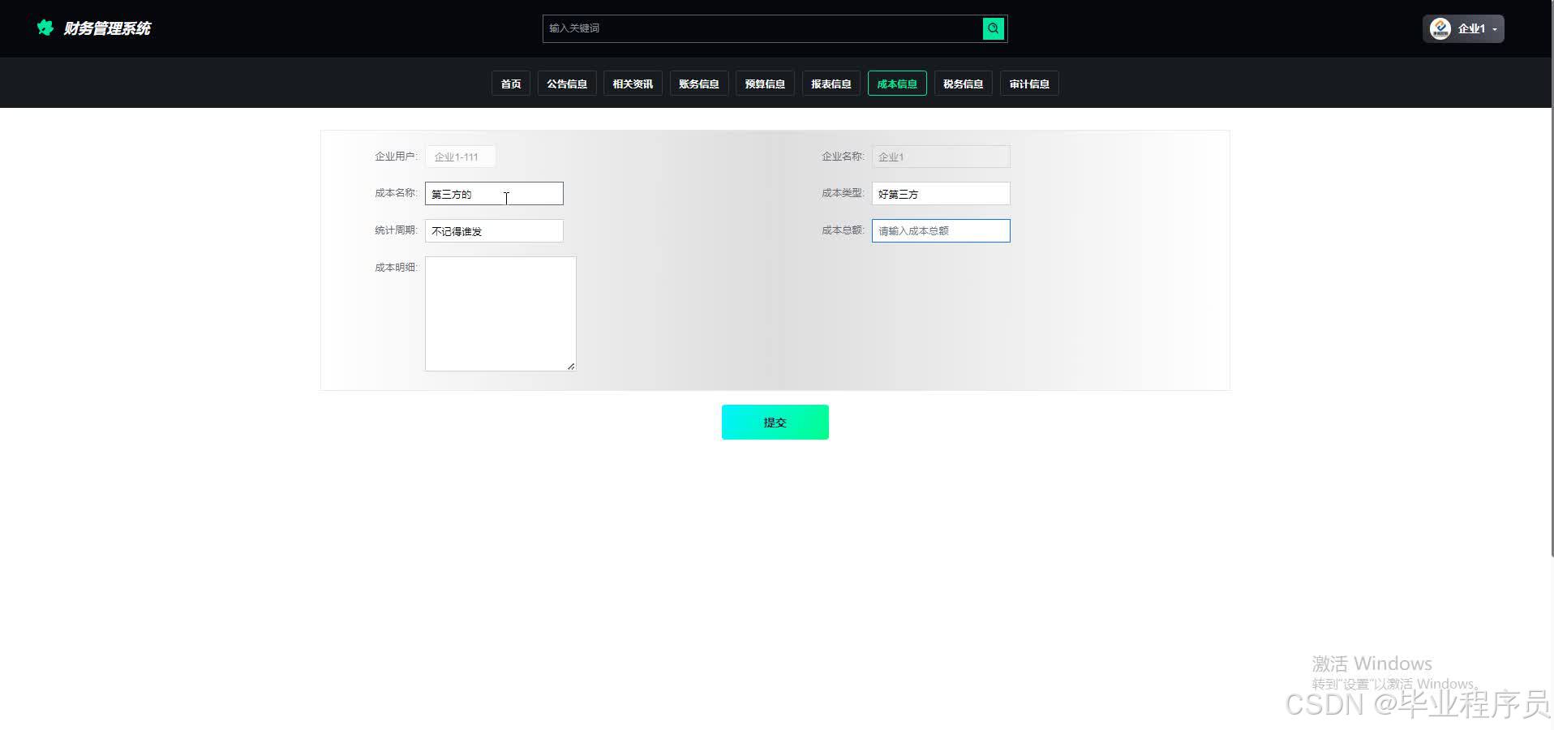Screen dimensions: 1554x730
Task: Open the 税务信息 menu item
Action: point(964,84)
